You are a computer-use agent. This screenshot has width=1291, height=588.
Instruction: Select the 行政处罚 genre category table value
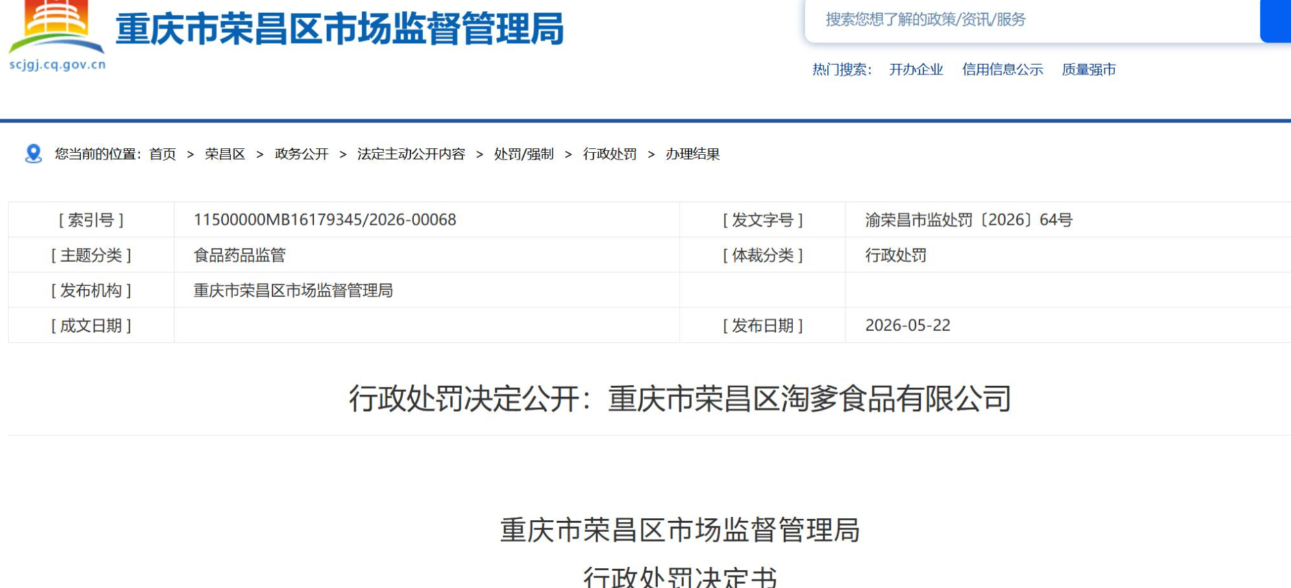(x=895, y=255)
